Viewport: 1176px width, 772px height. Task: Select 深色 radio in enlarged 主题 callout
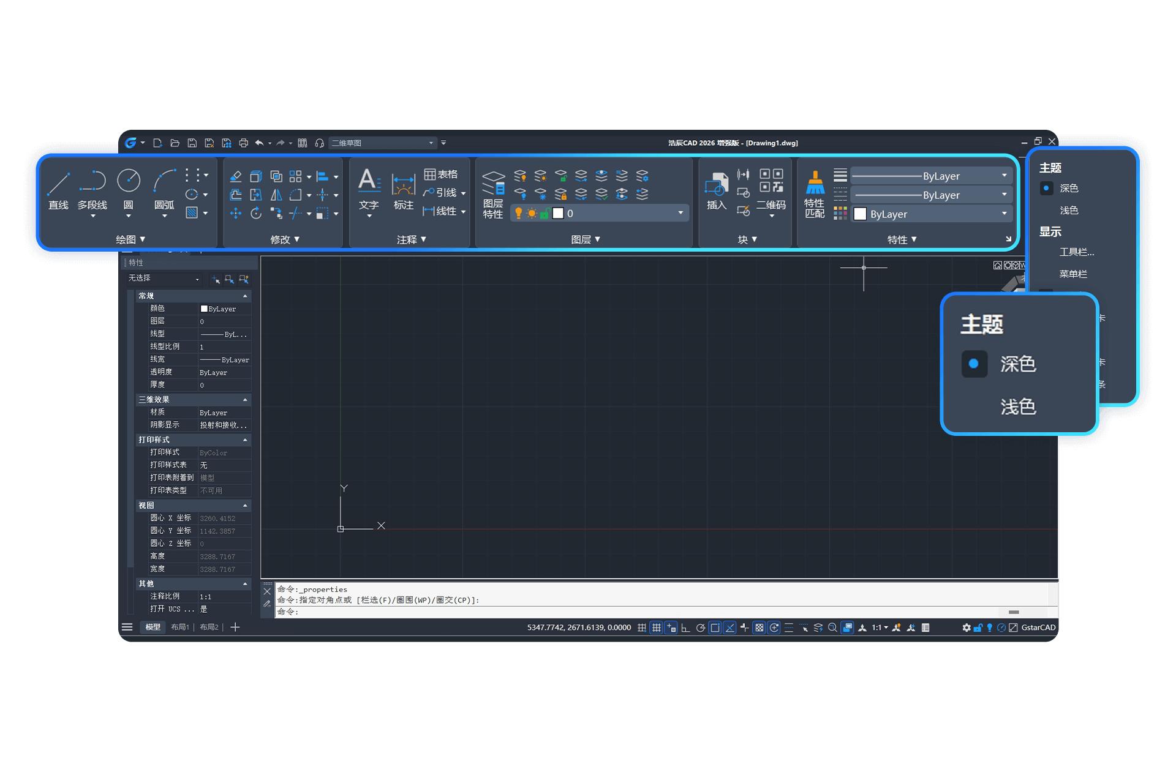974,364
